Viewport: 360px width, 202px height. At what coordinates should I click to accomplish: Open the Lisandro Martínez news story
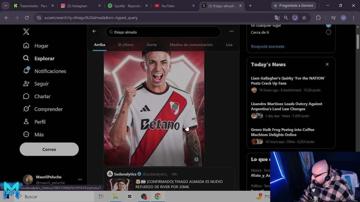[291, 110]
